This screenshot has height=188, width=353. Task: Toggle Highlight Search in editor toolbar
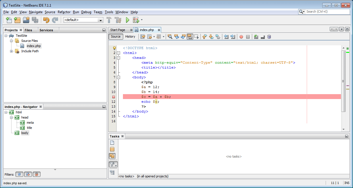click(x=190, y=36)
